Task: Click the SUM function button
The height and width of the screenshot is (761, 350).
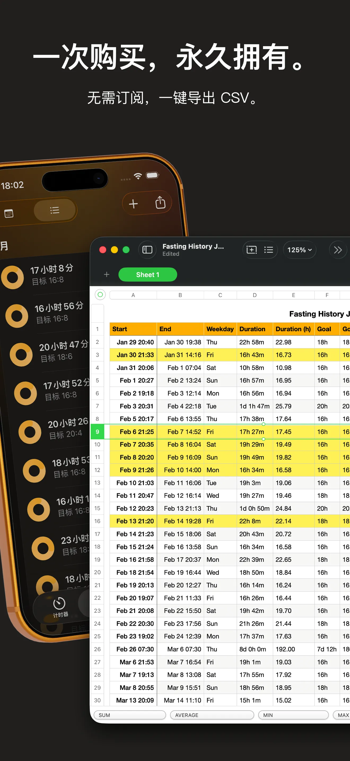Action: (130, 715)
